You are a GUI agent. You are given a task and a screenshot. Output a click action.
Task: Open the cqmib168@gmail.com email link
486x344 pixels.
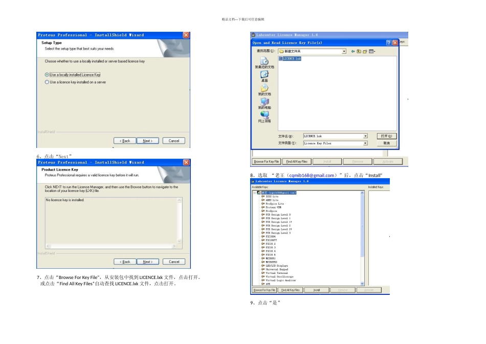point(312,175)
